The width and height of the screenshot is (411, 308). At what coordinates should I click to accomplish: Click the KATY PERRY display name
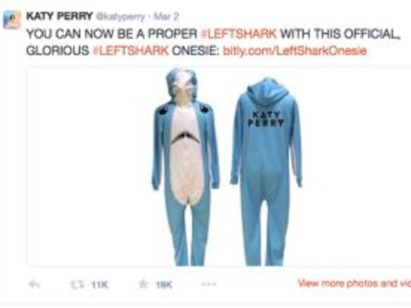[59, 16]
